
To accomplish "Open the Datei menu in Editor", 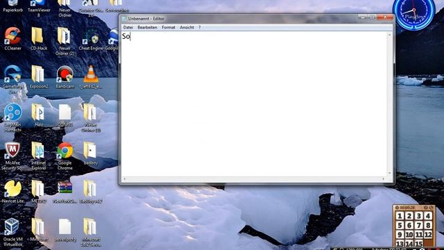I will (x=128, y=27).
